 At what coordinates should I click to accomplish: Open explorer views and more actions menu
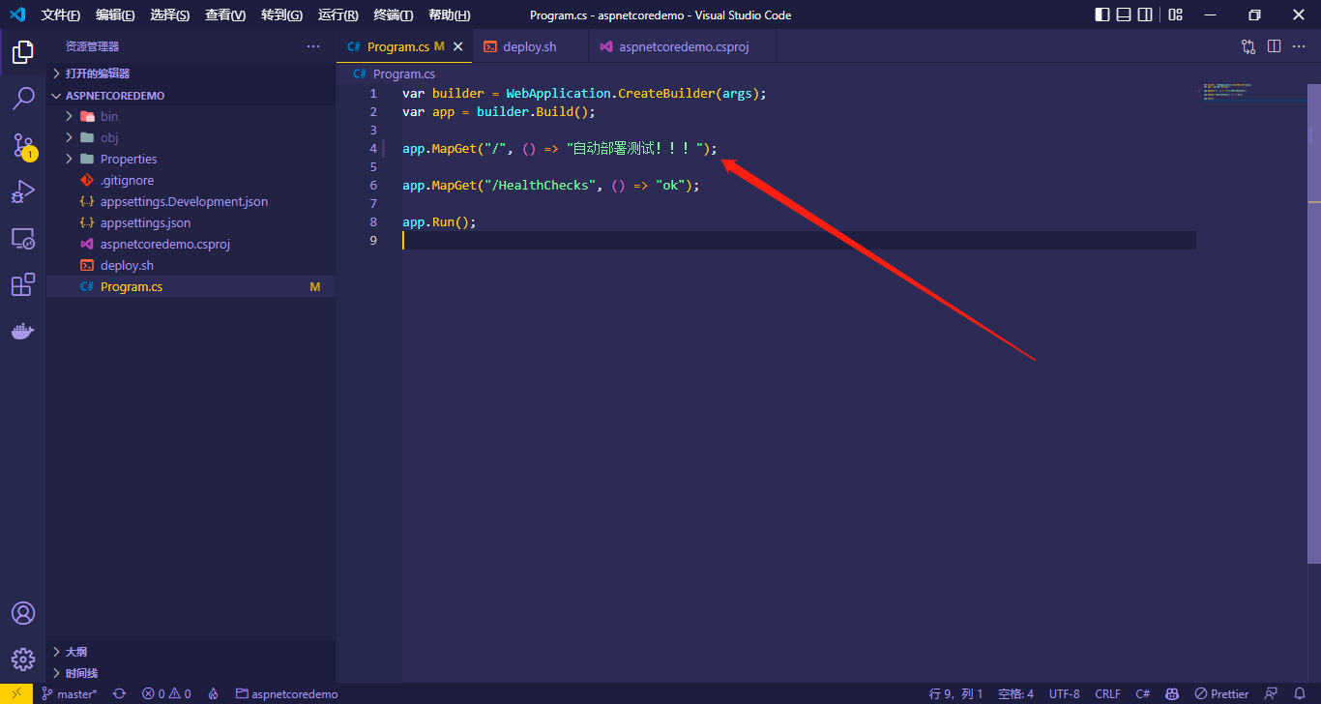(x=313, y=46)
